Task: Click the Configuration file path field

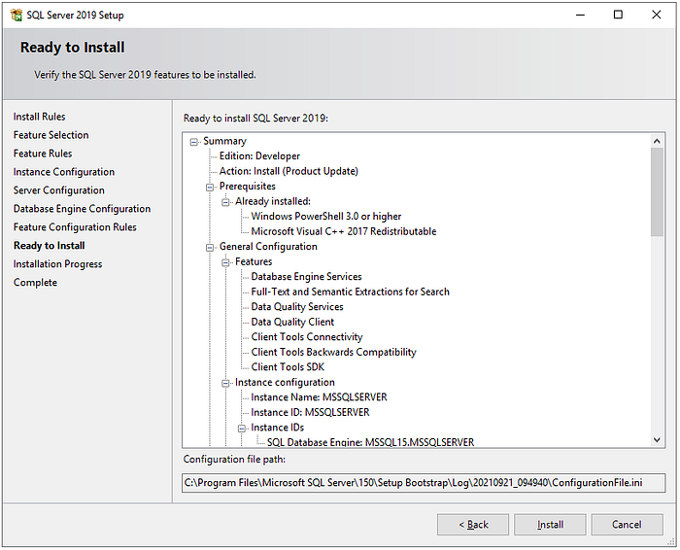Action: tap(424, 483)
